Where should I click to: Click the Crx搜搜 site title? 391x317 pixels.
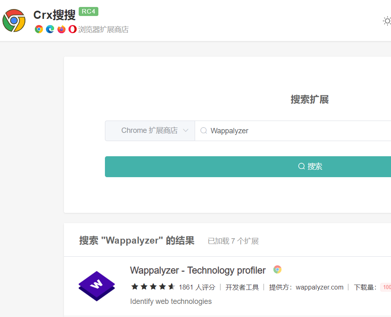coord(53,15)
